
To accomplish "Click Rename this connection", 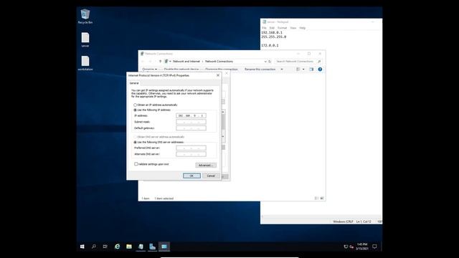I will (260, 70).
